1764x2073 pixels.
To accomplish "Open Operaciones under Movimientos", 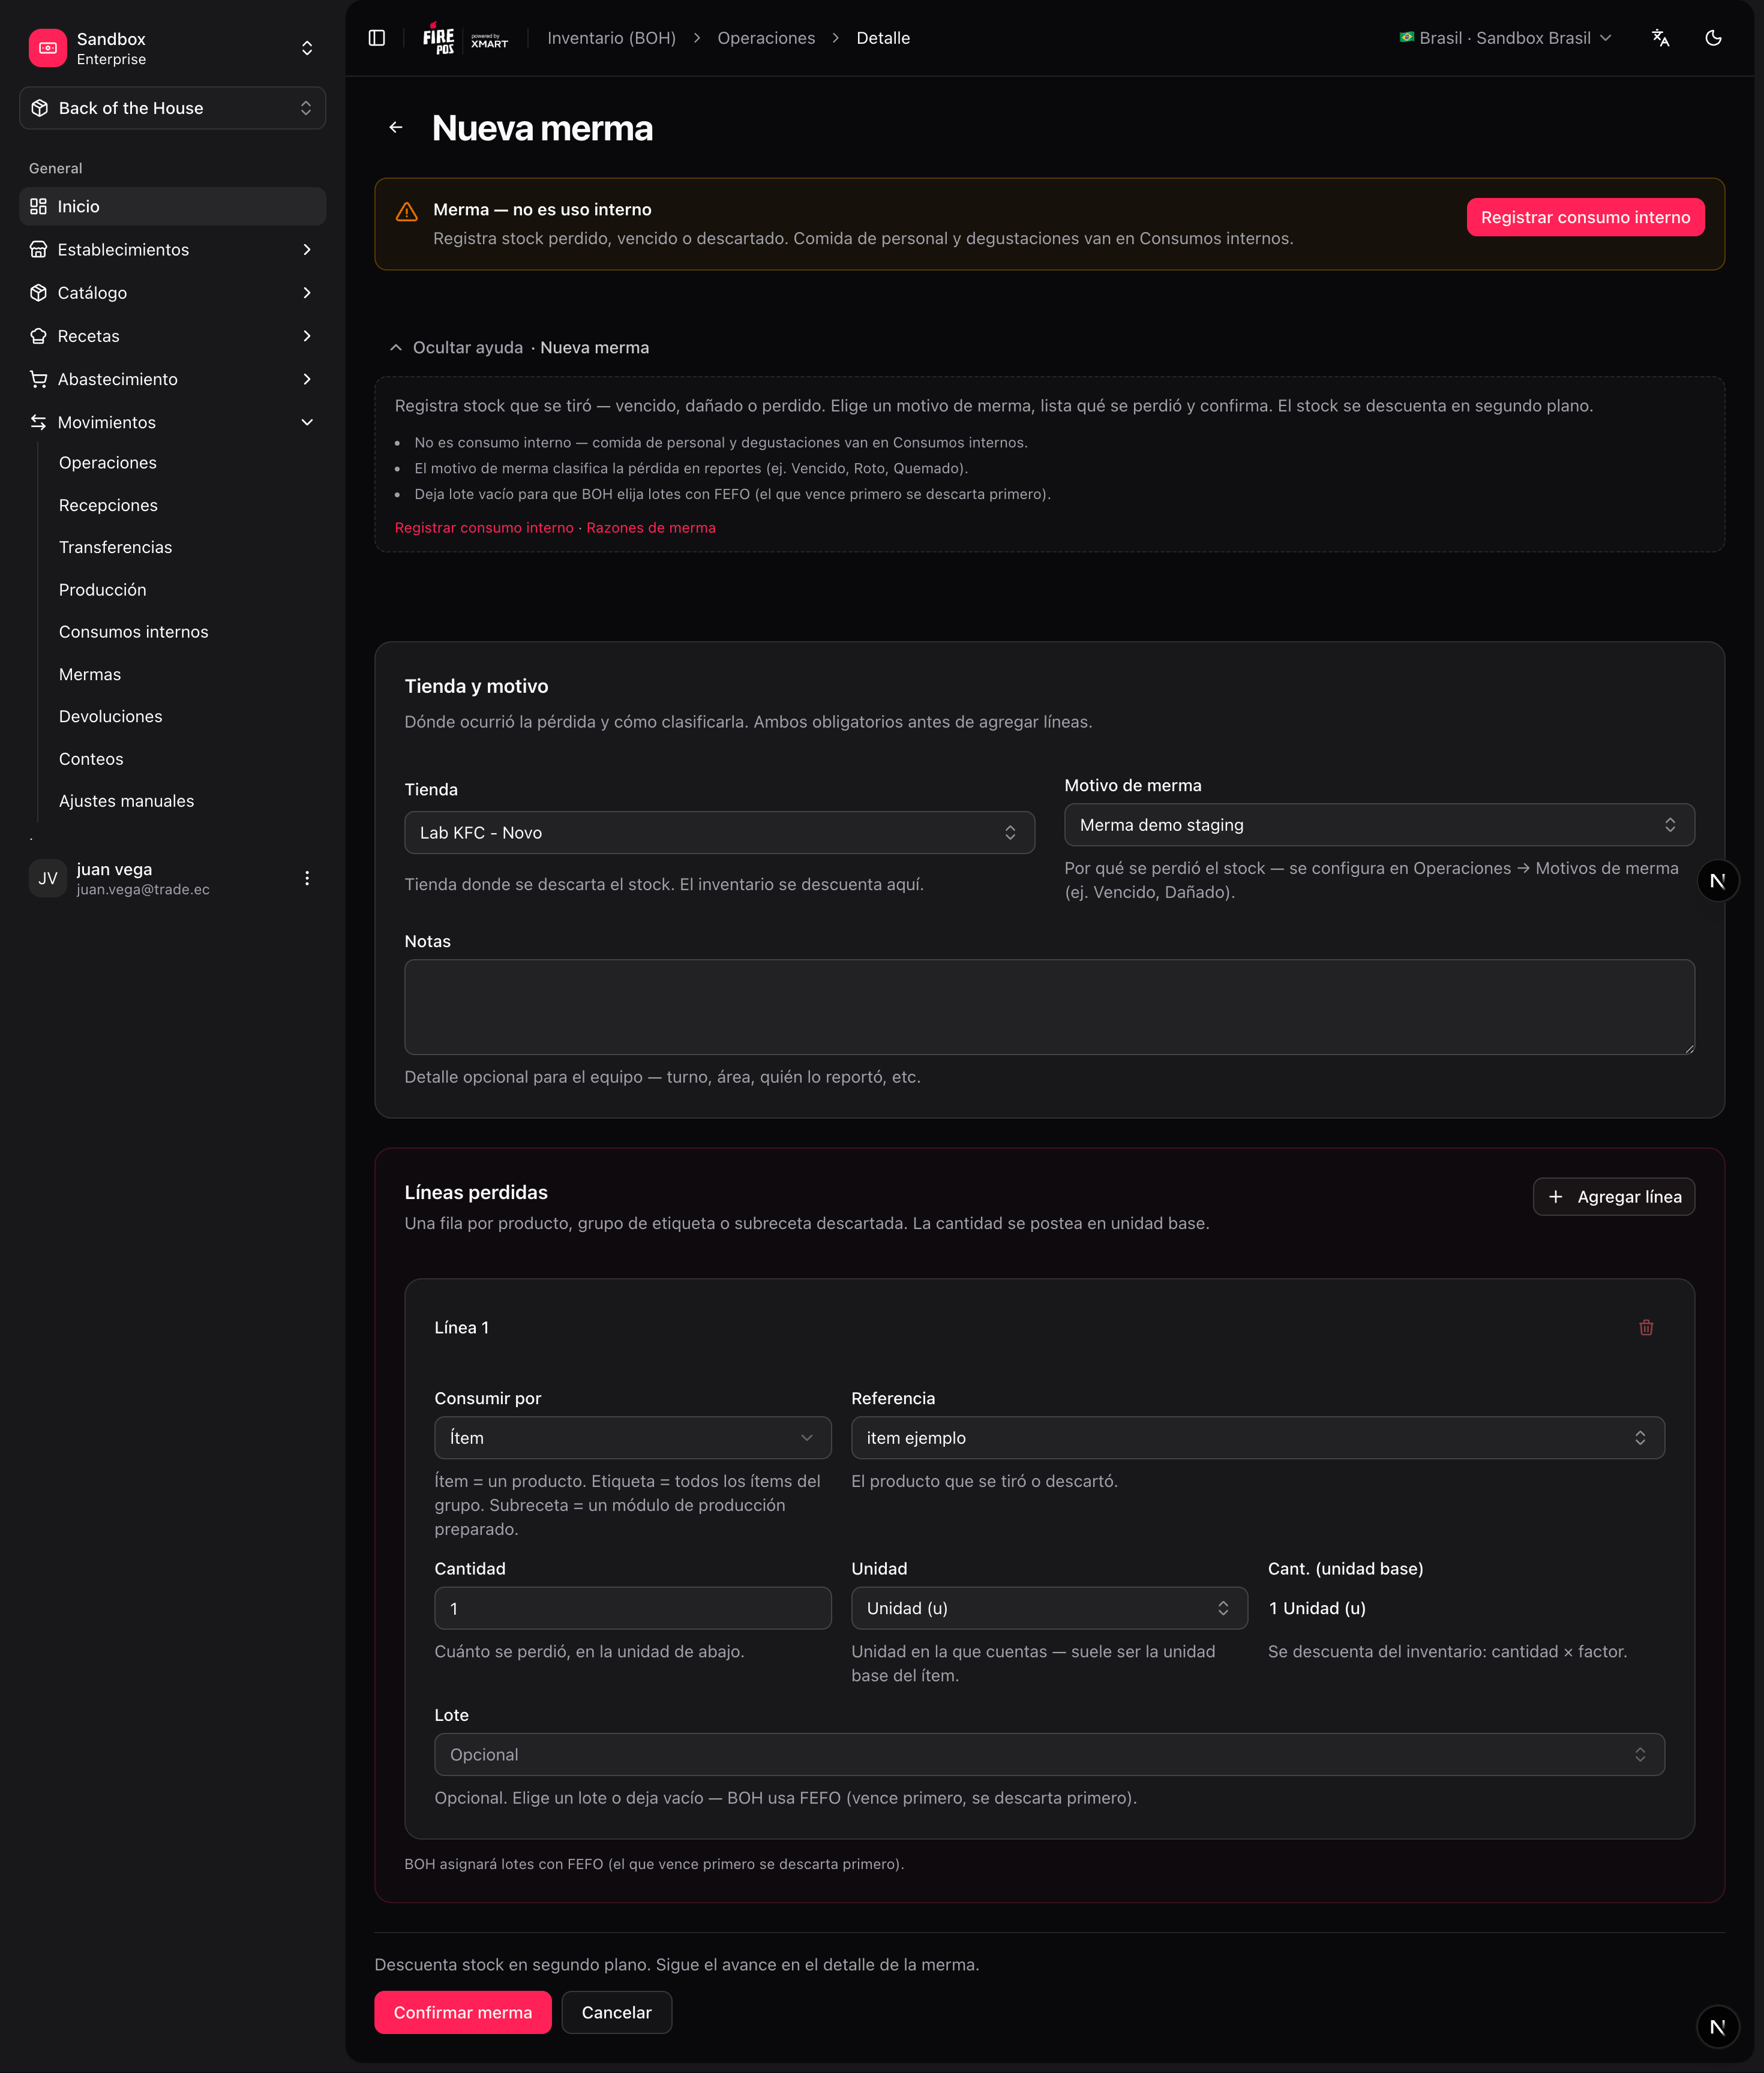I will pos(108,463).
